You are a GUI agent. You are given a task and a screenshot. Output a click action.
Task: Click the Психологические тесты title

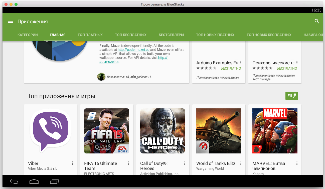click(x=273, y=63)
